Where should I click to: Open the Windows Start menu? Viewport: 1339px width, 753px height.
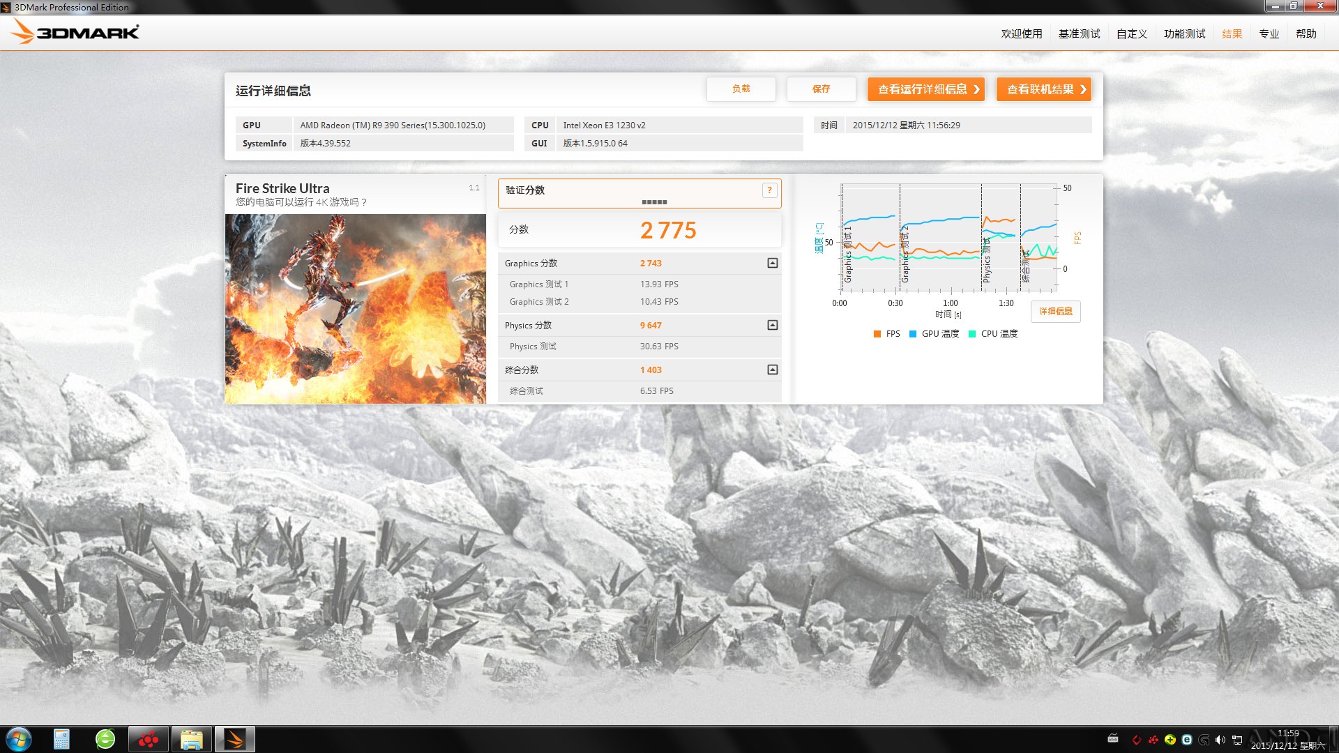[x=19, y=739]
